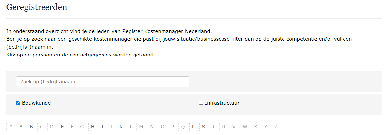Pick letter D from alphabet bar
Image resolution: width=389 pixels, height=135 pixels.
(52, 127)
